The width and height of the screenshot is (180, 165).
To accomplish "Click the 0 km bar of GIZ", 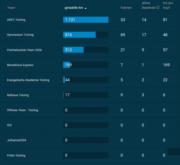I will 86,125.
